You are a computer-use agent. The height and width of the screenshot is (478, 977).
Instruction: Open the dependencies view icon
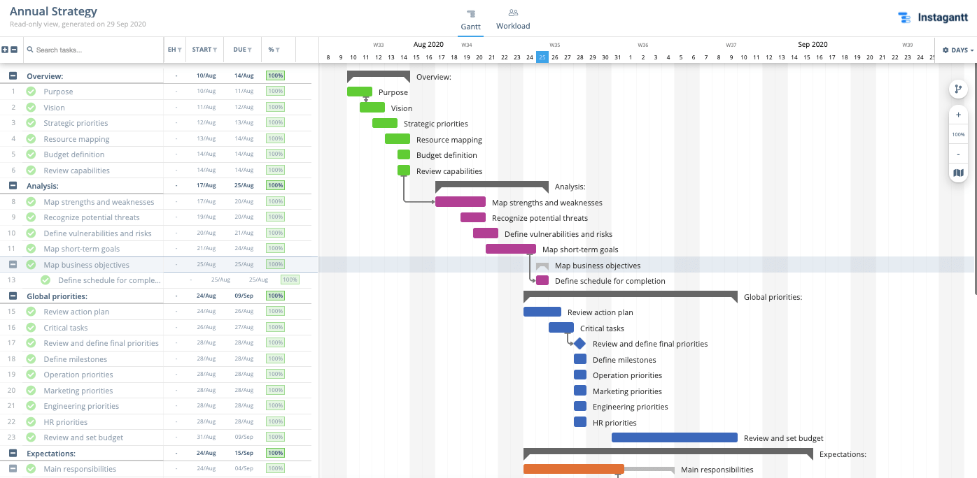click(958, 89)
